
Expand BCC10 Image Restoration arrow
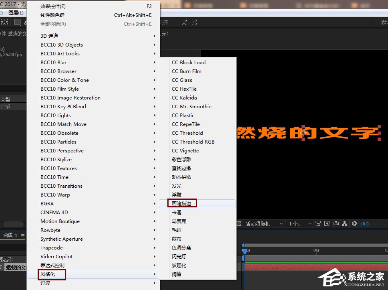[x=155, y=97]
